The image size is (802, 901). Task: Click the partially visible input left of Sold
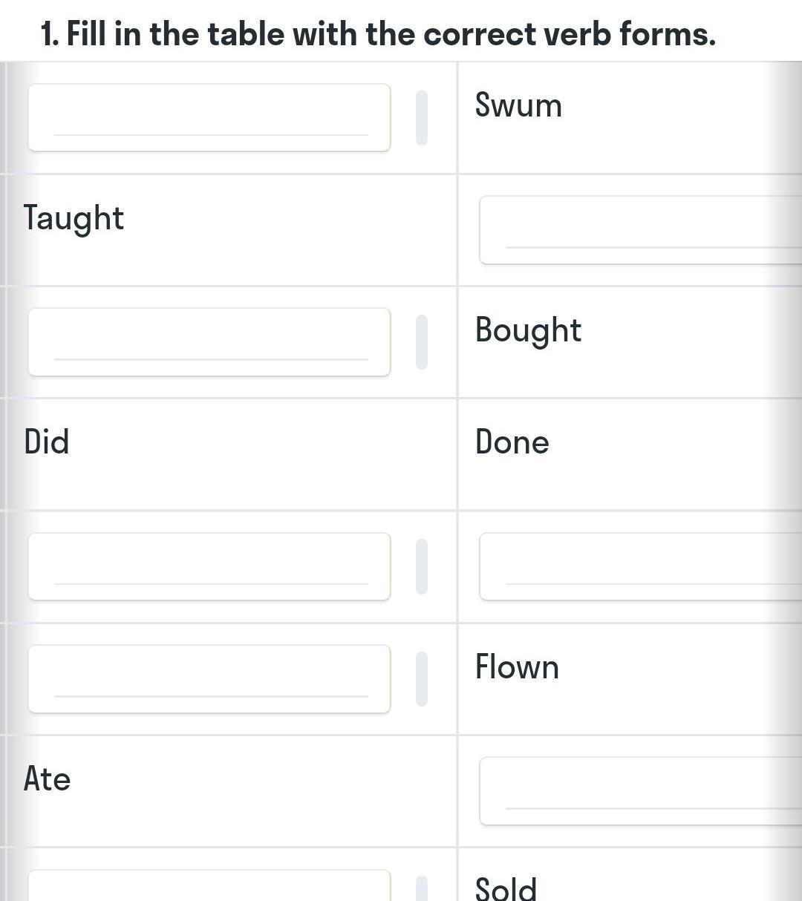(x=209, y=886)
